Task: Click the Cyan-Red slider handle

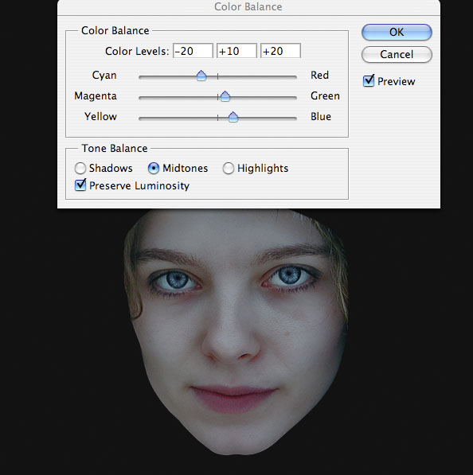Action: click(201, 76)
